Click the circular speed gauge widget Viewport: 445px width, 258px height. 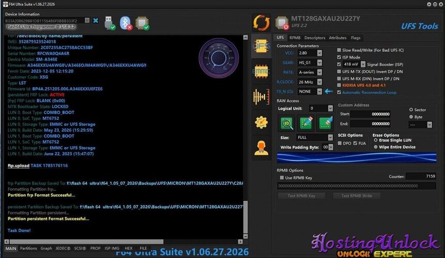click(219, 58)
